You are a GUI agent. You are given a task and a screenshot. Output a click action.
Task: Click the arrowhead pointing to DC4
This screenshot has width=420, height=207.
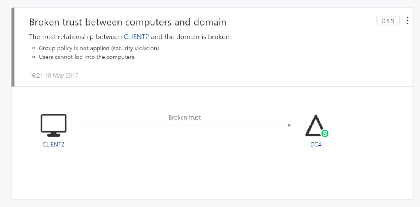290,125
